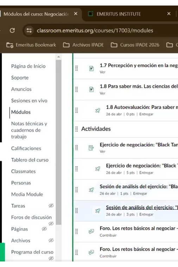Click the discussion icon of the first Foro row
The height and width of the screenshot is (267, 178).
pyautogui.click(x=91, y=231)
